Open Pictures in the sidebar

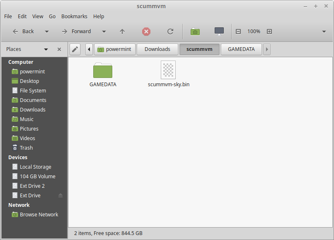pos(34,129)
